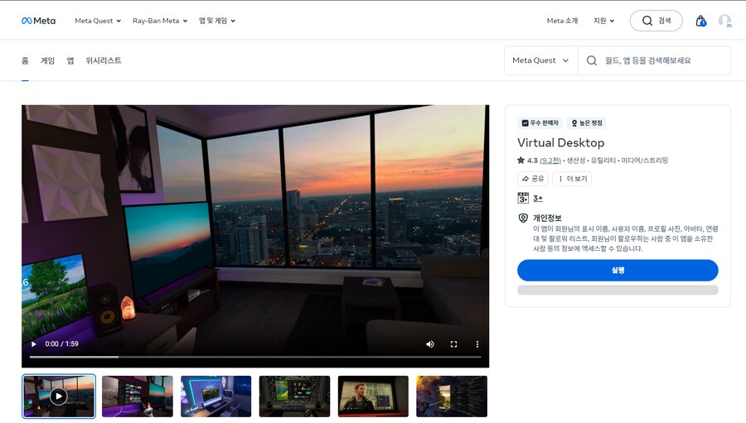The image size is (746, 423).
Task: Open the 9.2천 ratings link
Action: (x=550, y=161)
